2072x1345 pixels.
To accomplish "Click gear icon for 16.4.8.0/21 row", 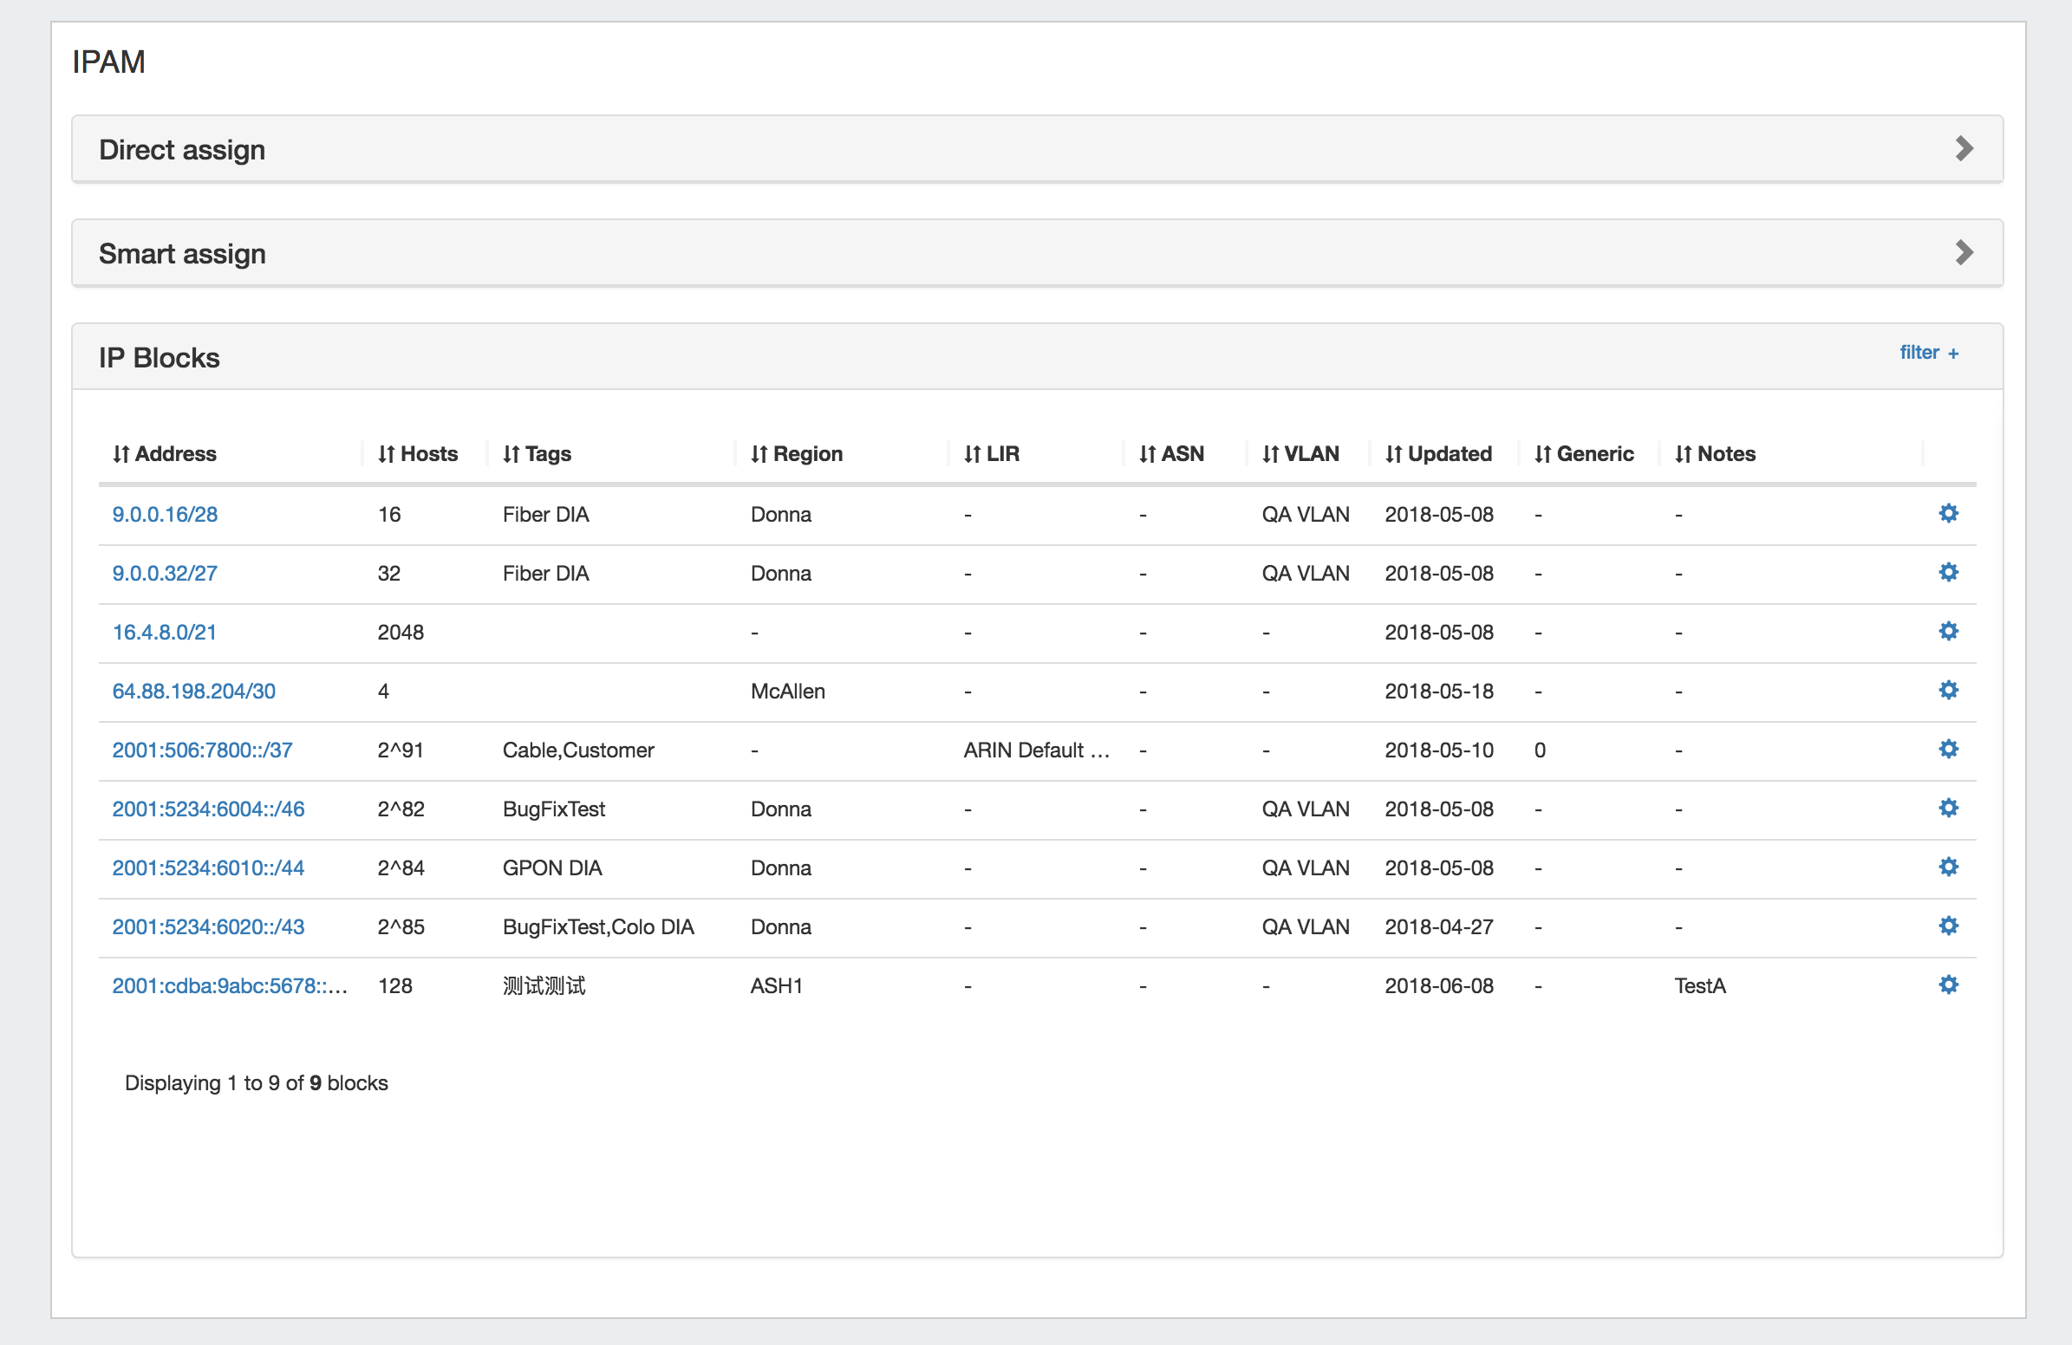I will (1948, 632).
